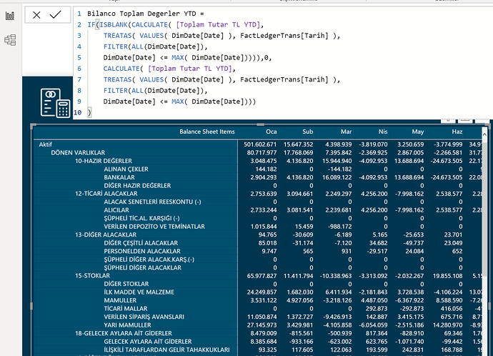
Task: Click the cell value '80.717.977'
Action: click(262, 152)
